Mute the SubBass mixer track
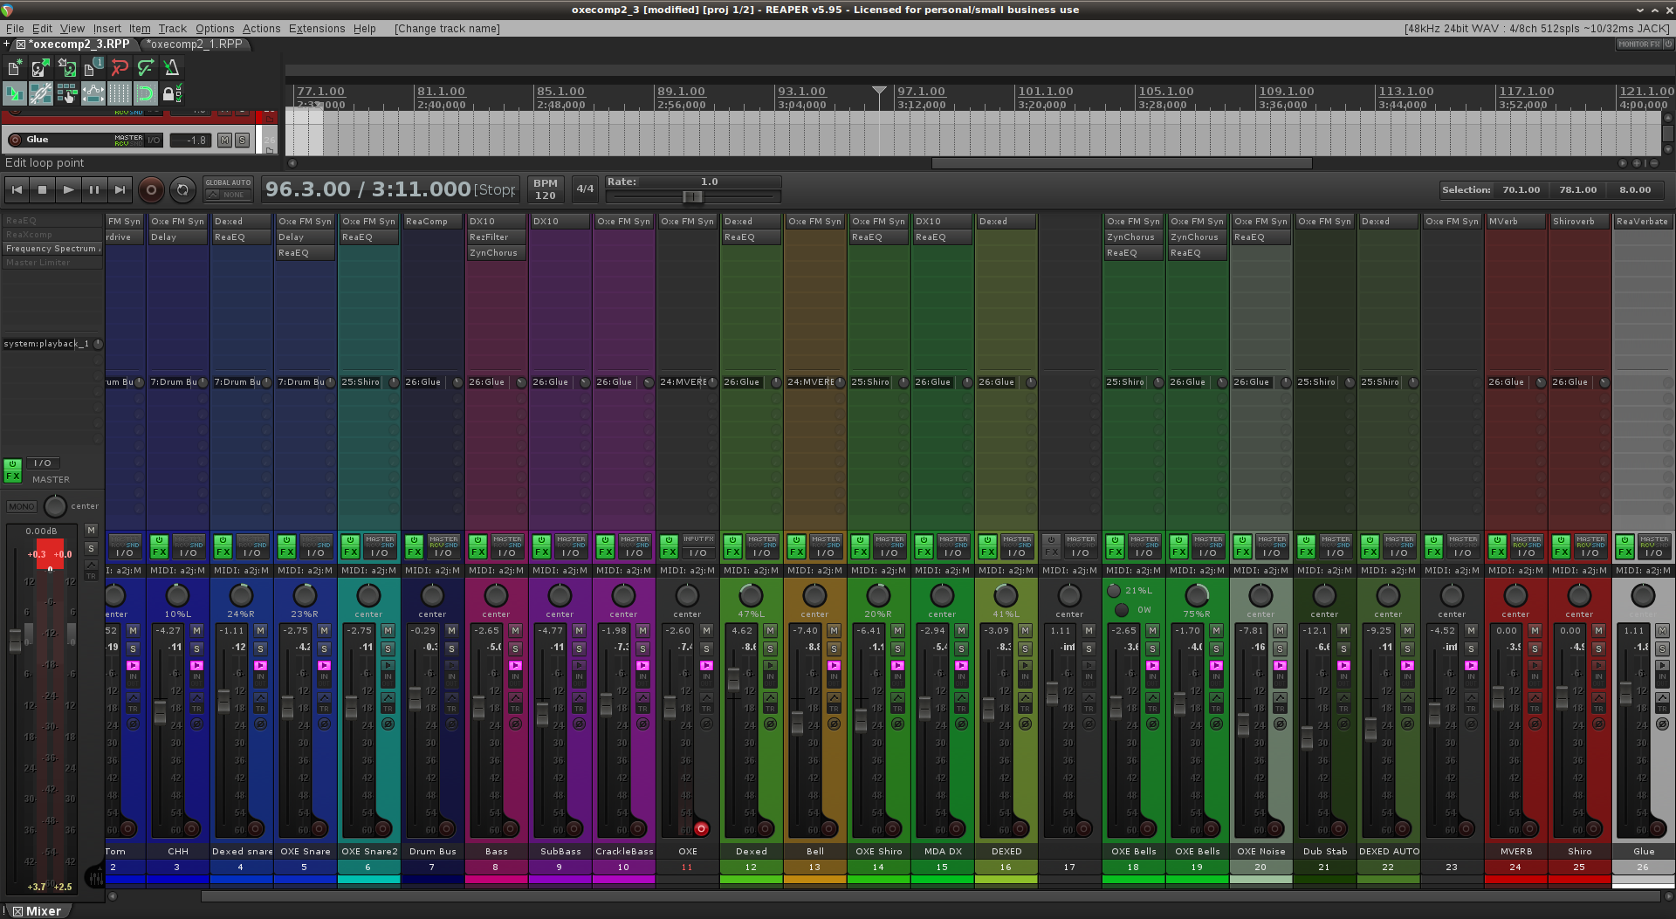1676x919 pixels. (x=580, y=630)
